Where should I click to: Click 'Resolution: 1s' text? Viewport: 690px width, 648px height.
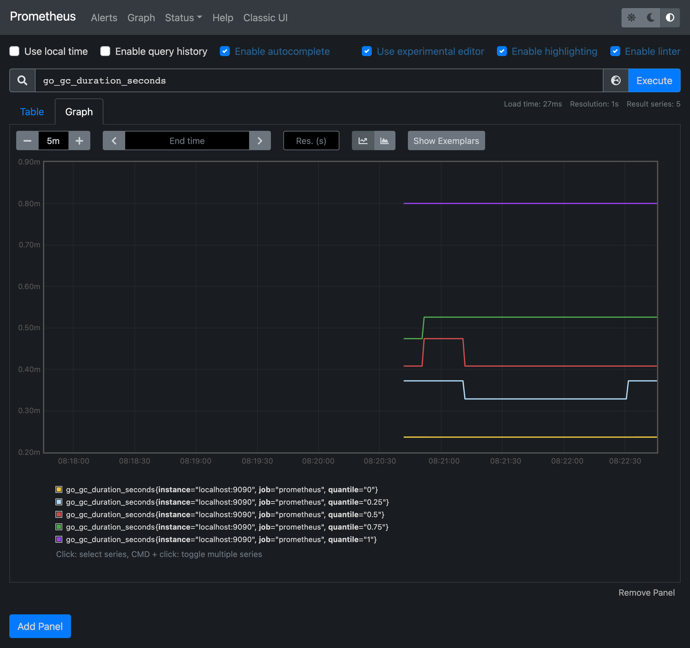594,104
